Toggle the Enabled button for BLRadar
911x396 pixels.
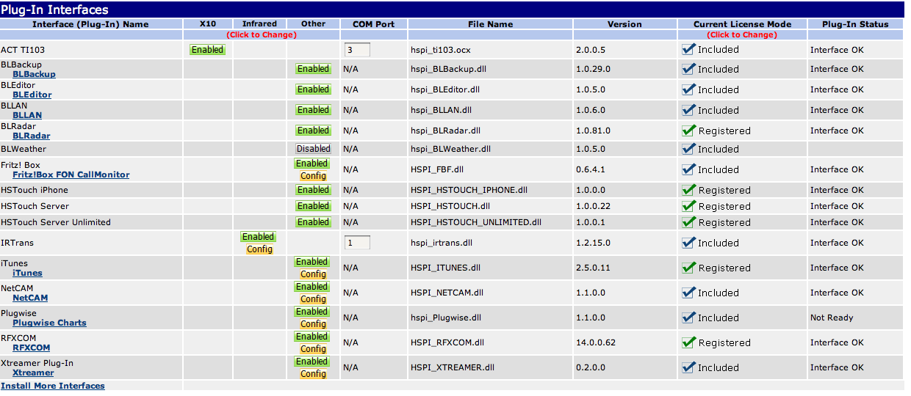point(313,131)
